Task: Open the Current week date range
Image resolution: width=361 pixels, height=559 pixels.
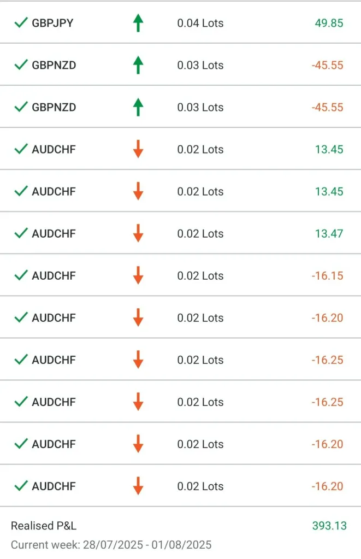Action: 111,544
